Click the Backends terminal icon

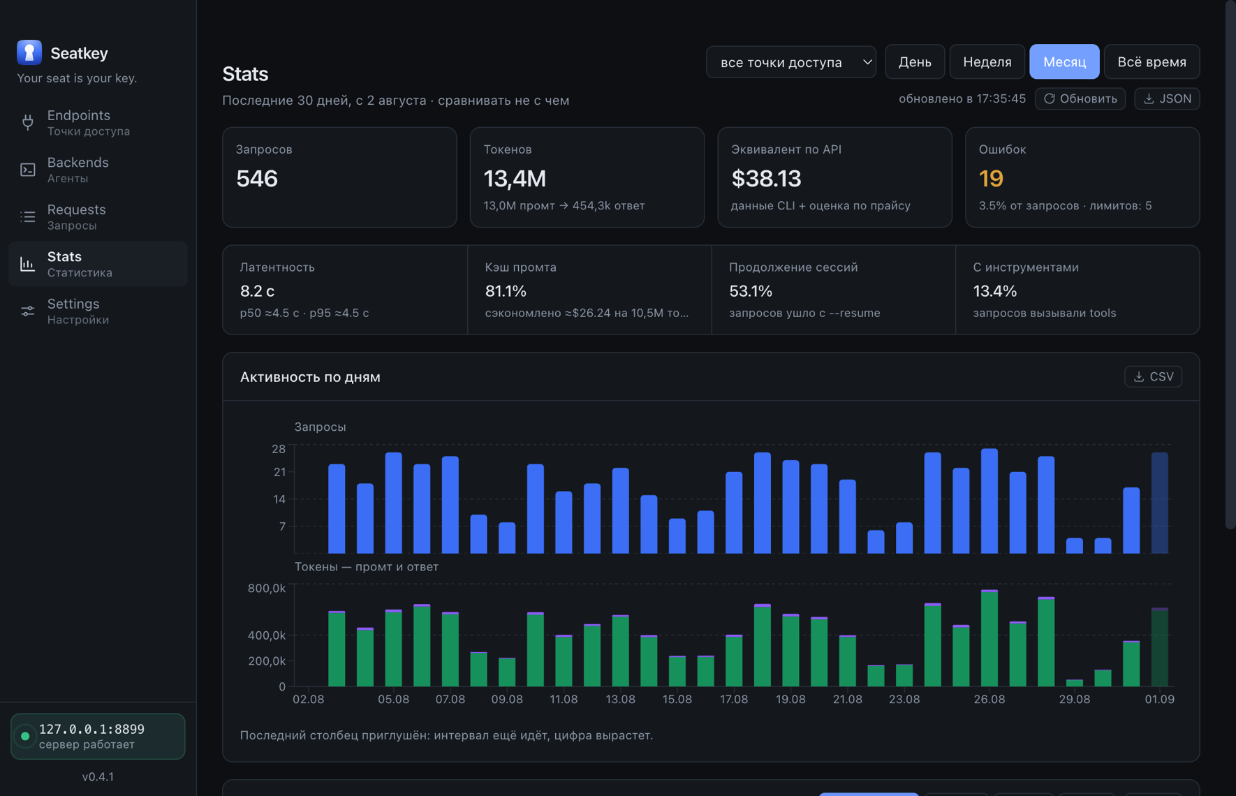pos(28,170)
